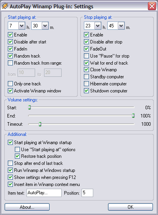The width and height of the screenshot is (158, 215).
Task: Open the About... dialog
Action: pos(27,207)
